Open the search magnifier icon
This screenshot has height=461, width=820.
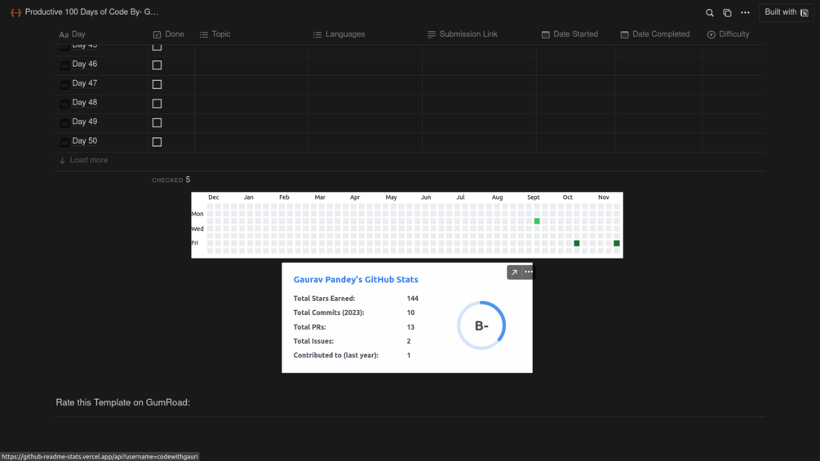(710, 12)
